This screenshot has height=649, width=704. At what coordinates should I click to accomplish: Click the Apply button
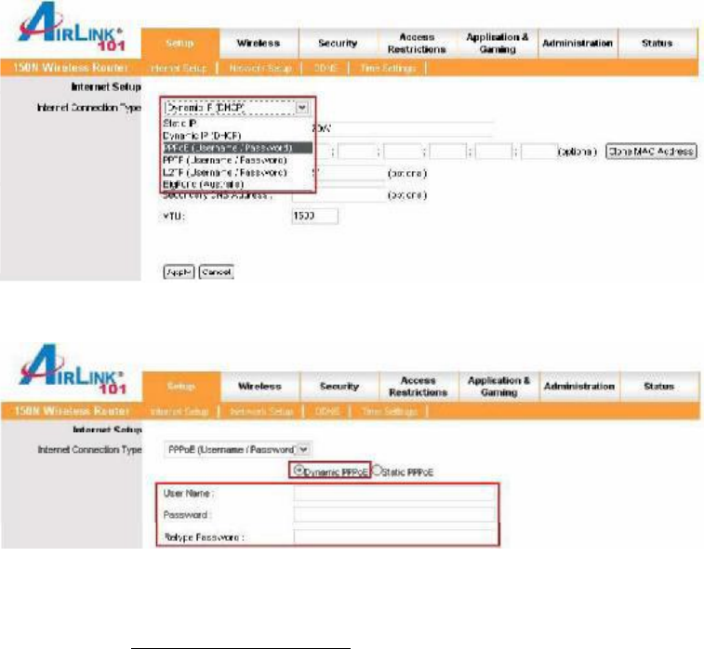coord(179,272)
